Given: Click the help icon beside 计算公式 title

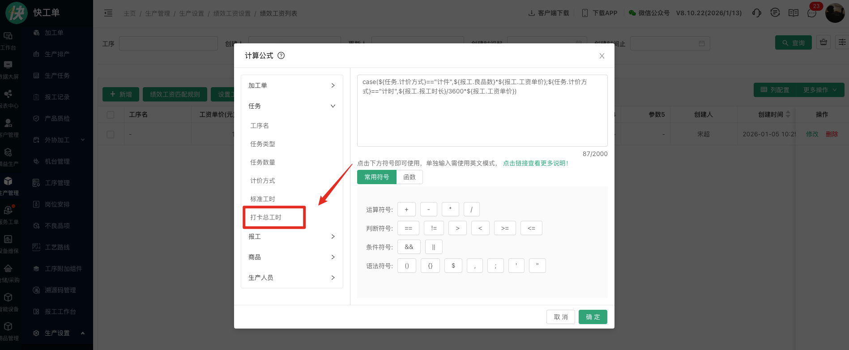Looking at the screenshot, I should click(281, 55).
